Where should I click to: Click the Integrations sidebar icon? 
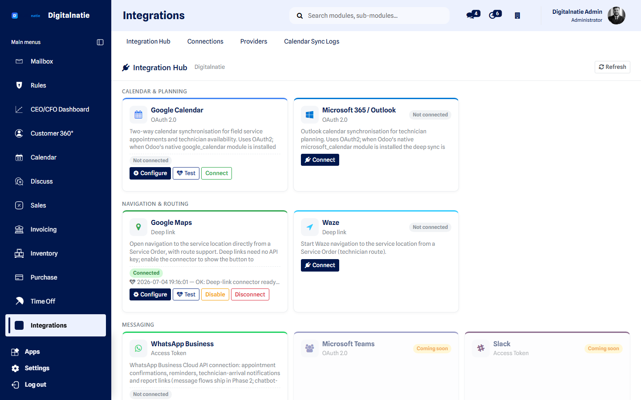point(19,325)
